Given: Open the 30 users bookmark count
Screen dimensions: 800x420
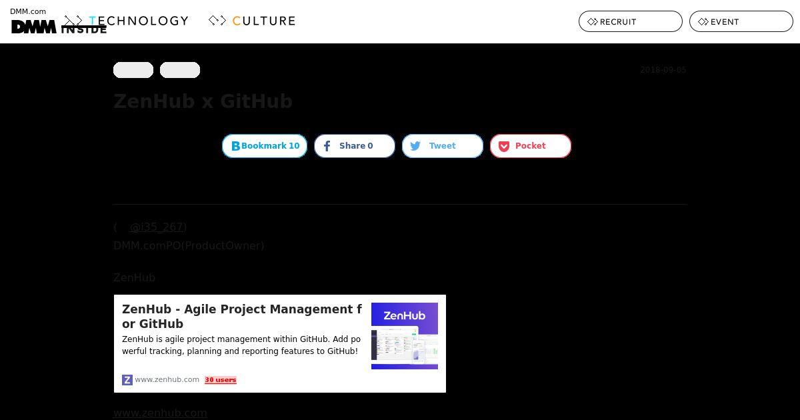Looking at the screenshot, I should (x=221, y=380).
